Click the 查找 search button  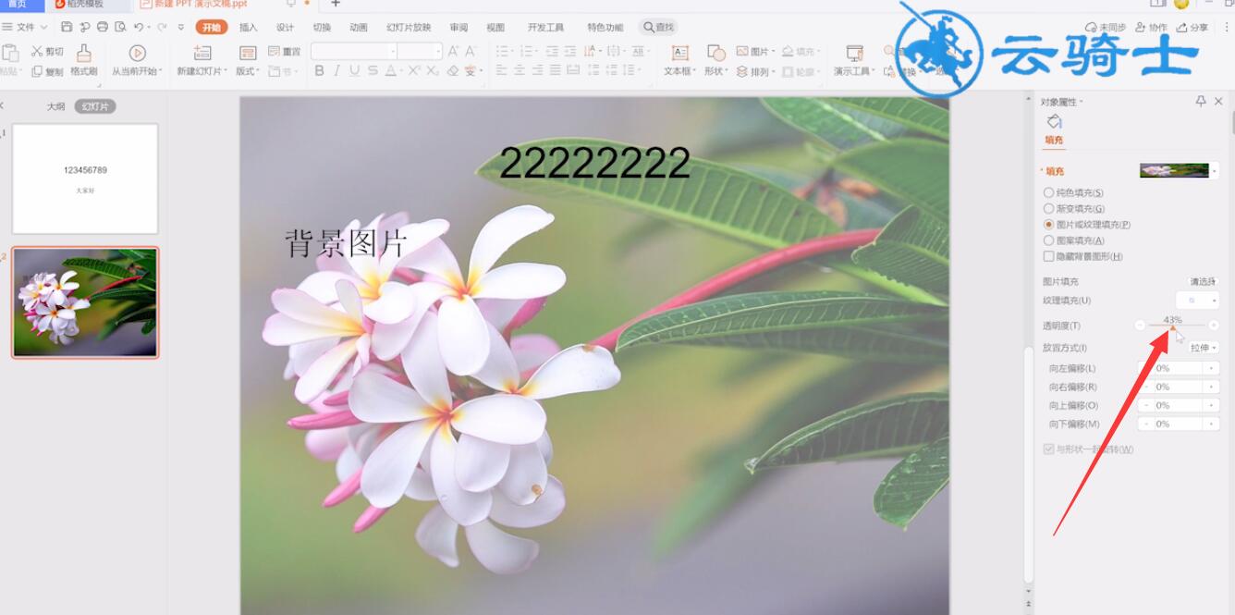pos(659,28)
